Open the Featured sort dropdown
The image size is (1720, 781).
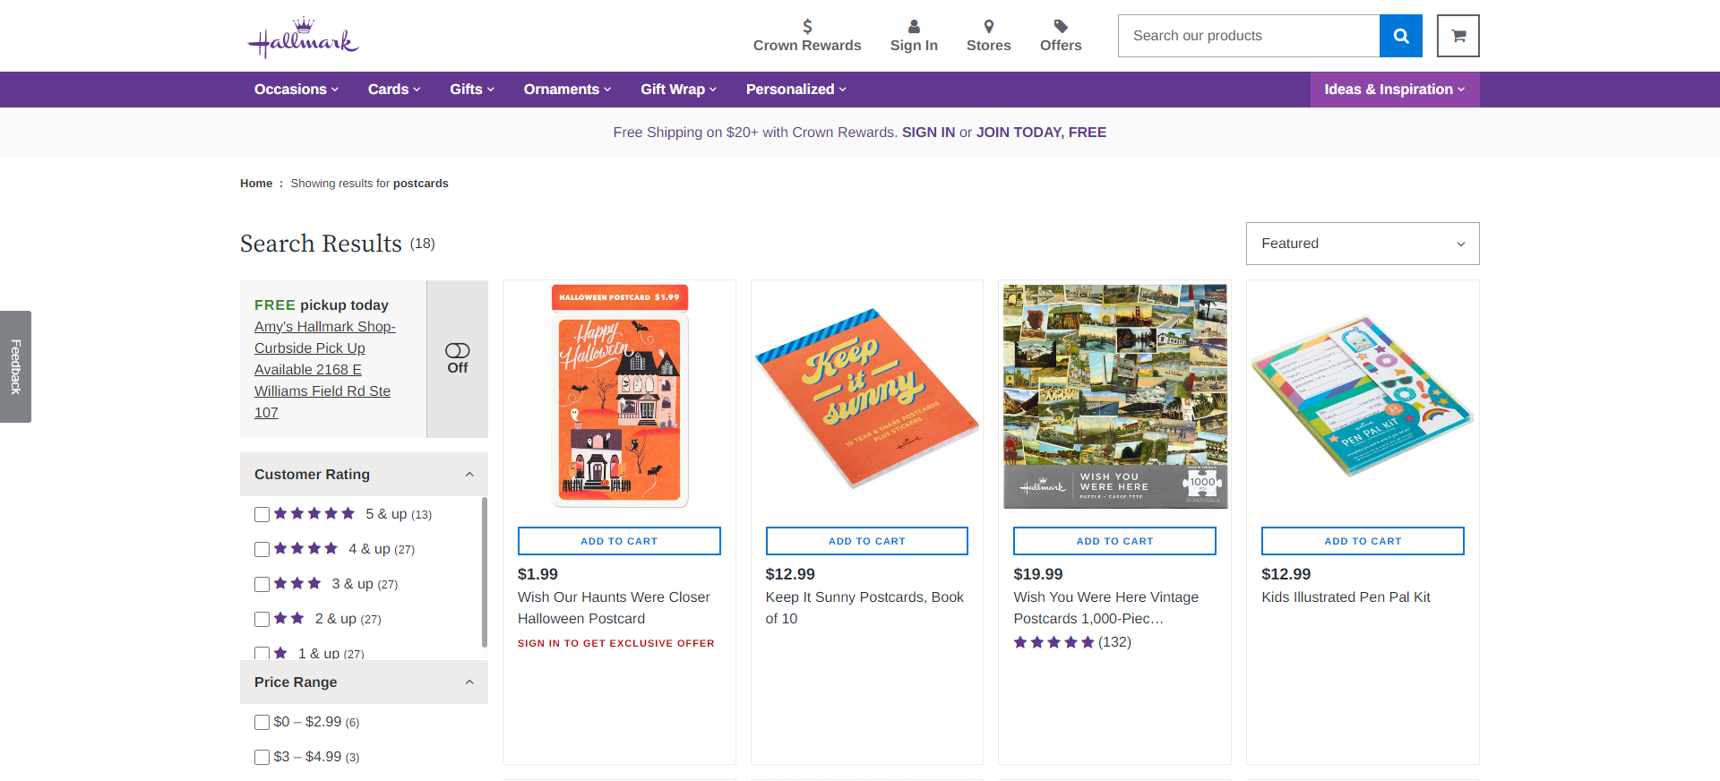click(1362, 244)
